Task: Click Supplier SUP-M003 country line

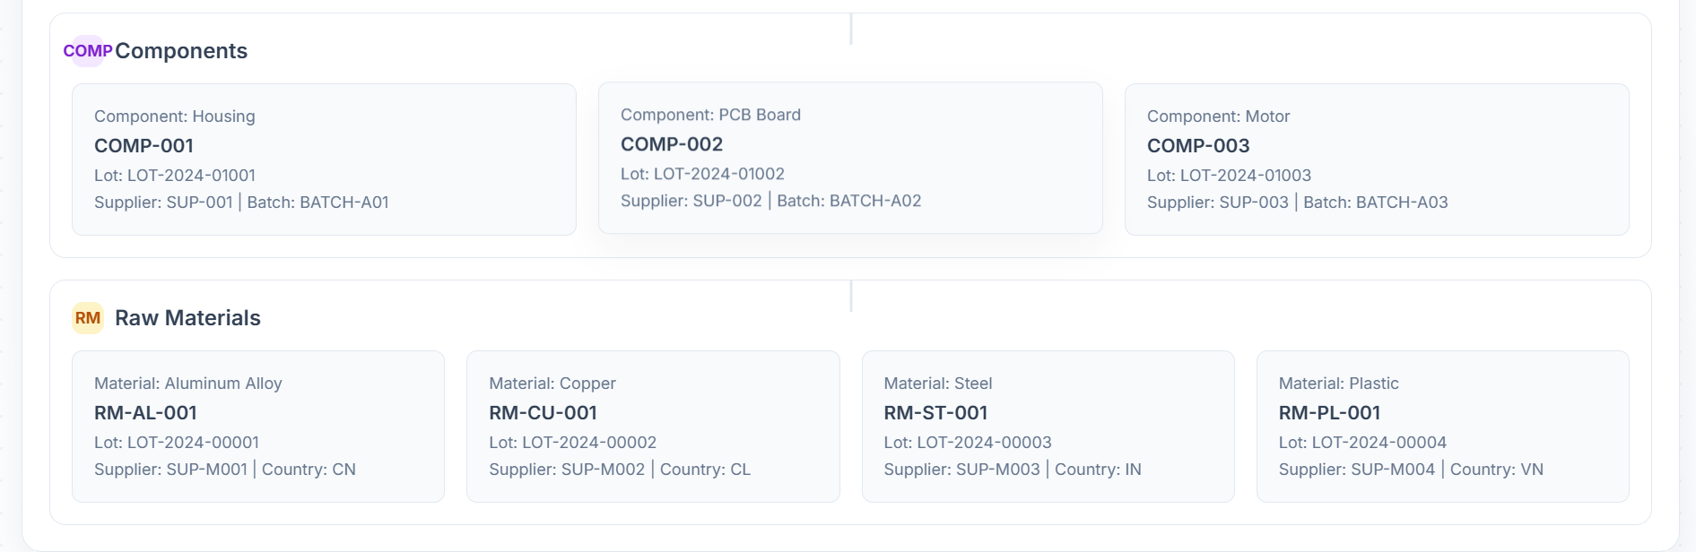Action: pos(1013,470)
